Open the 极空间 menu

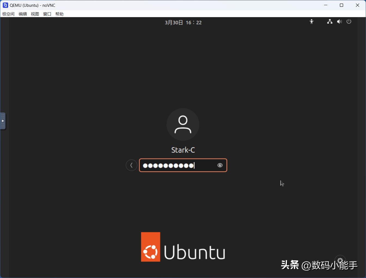(8, 14)
